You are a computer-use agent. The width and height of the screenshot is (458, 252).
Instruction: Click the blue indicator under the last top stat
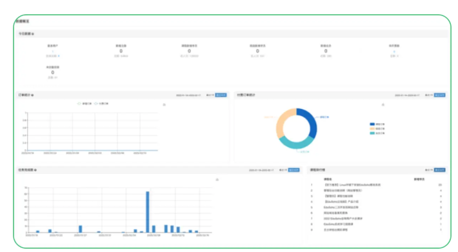click(x=394, y=52)
